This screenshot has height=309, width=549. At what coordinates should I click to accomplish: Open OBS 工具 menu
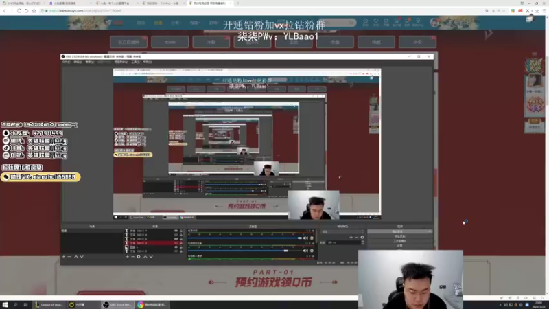[135, 62]
